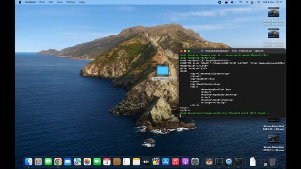Open Spotlight search magnifier in the menu bar
The height and width of the screenshot is (169, 301).
tap(247, 2)
